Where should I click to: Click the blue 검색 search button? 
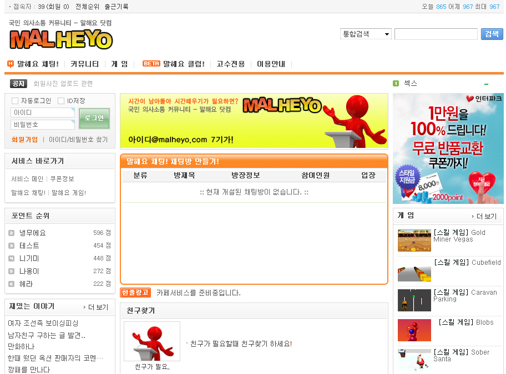point(492,34)
